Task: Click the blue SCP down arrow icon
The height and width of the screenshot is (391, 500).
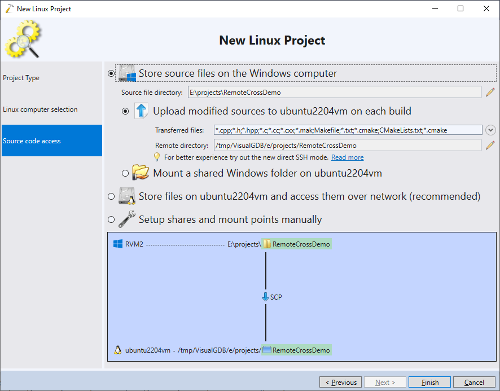Action: tap(265, 297)
